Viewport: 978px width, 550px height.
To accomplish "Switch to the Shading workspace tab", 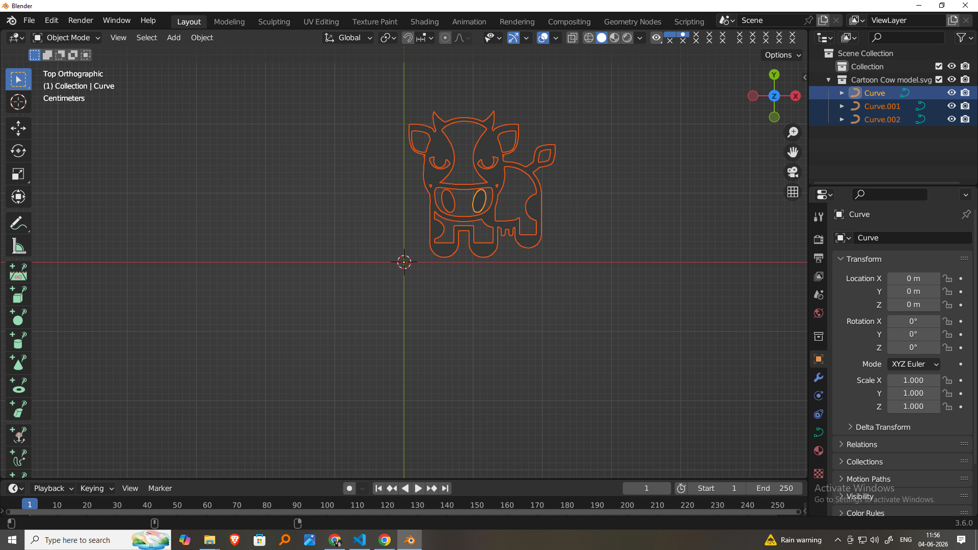I will [x=424, y=21].
